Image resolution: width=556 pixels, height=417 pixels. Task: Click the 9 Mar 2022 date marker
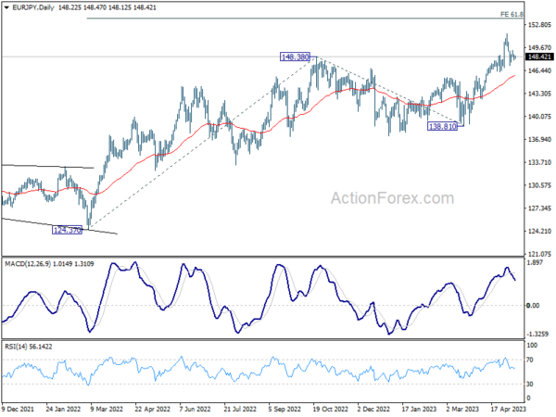point(107,409)
